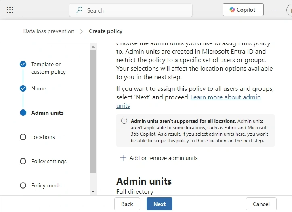Viewport: 292px width, 212px height.
Task: Click the plus icon for admin units
Action: click(x=123, y=158)
